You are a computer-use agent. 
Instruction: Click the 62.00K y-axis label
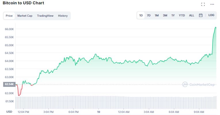tap(9, 93)
